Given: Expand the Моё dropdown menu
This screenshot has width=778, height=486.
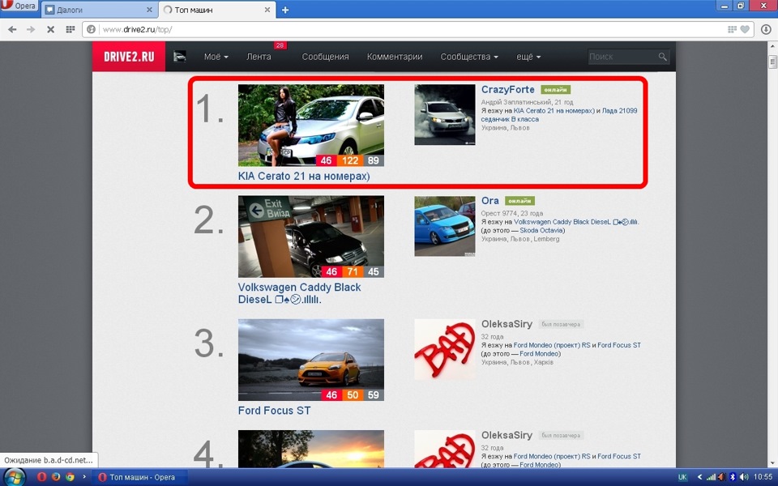Looking at the screenshot, I should 216,57.
